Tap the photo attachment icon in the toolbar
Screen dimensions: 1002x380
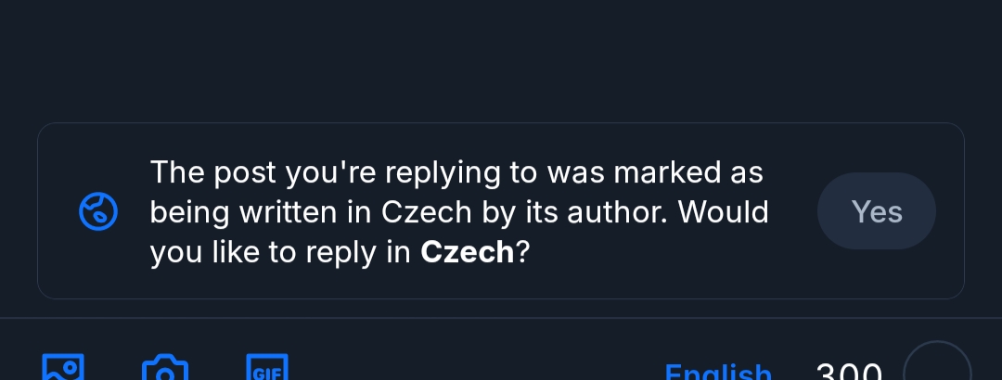[63, 368]
